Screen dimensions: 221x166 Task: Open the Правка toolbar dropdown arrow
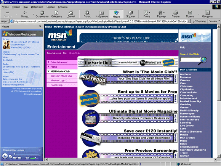pos(199,14)
